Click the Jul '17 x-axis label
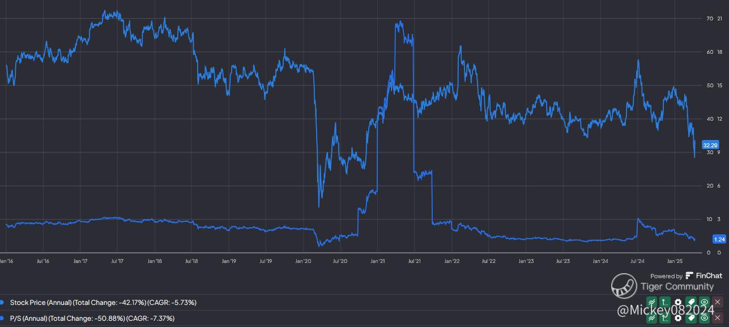Image resolution: width=729 pixels, height=327 pixels. point(117,261)
